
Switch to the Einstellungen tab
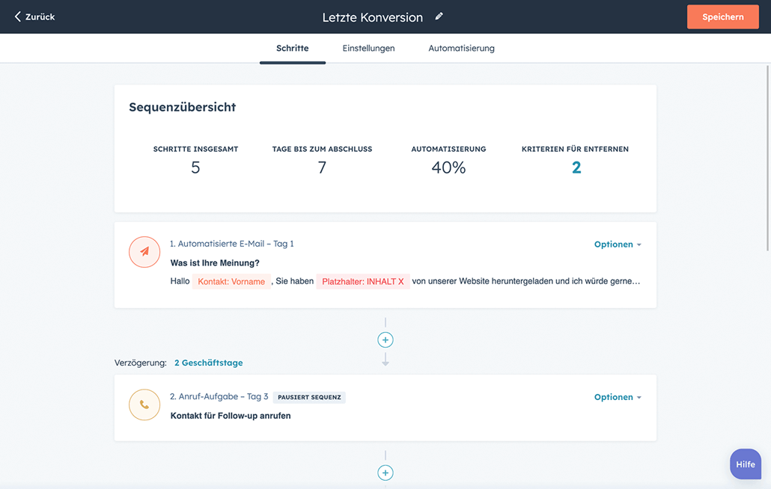[368, 48]
